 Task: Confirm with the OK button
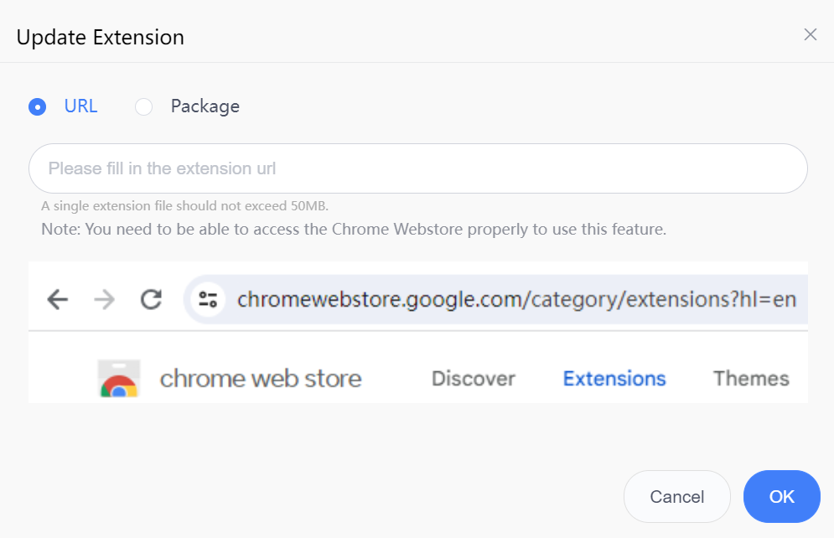pos(782,497)
